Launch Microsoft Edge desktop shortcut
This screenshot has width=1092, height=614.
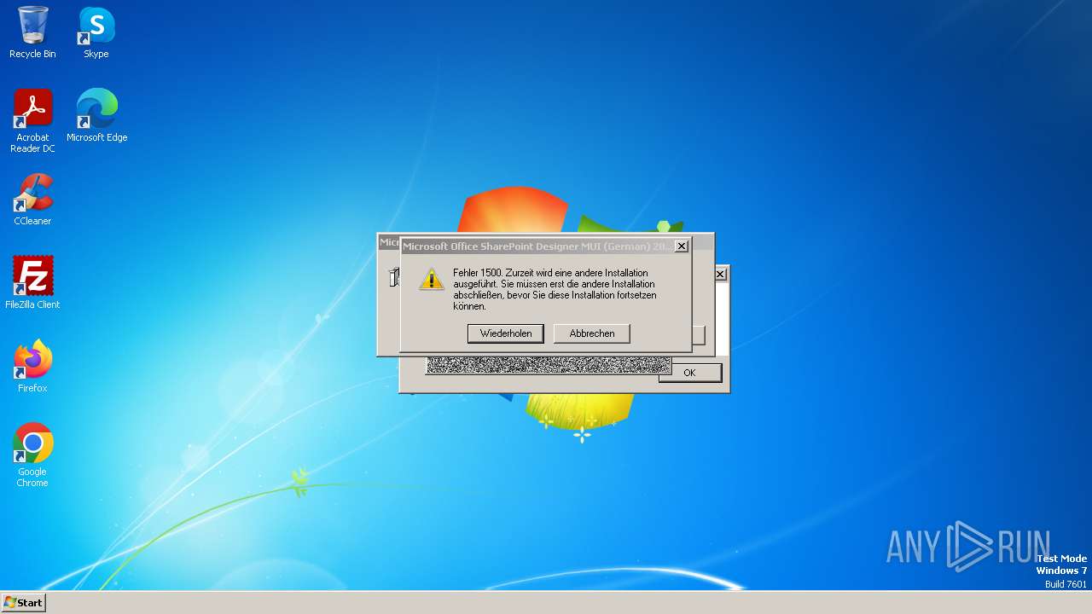coord(96,115)
